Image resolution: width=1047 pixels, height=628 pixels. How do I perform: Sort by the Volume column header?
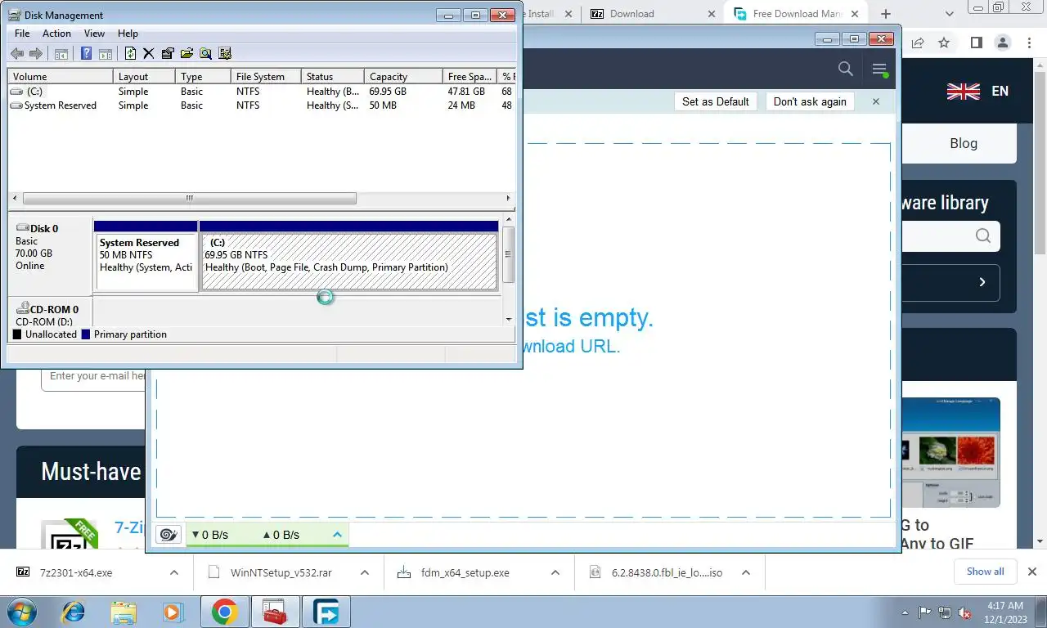point(61,76)
